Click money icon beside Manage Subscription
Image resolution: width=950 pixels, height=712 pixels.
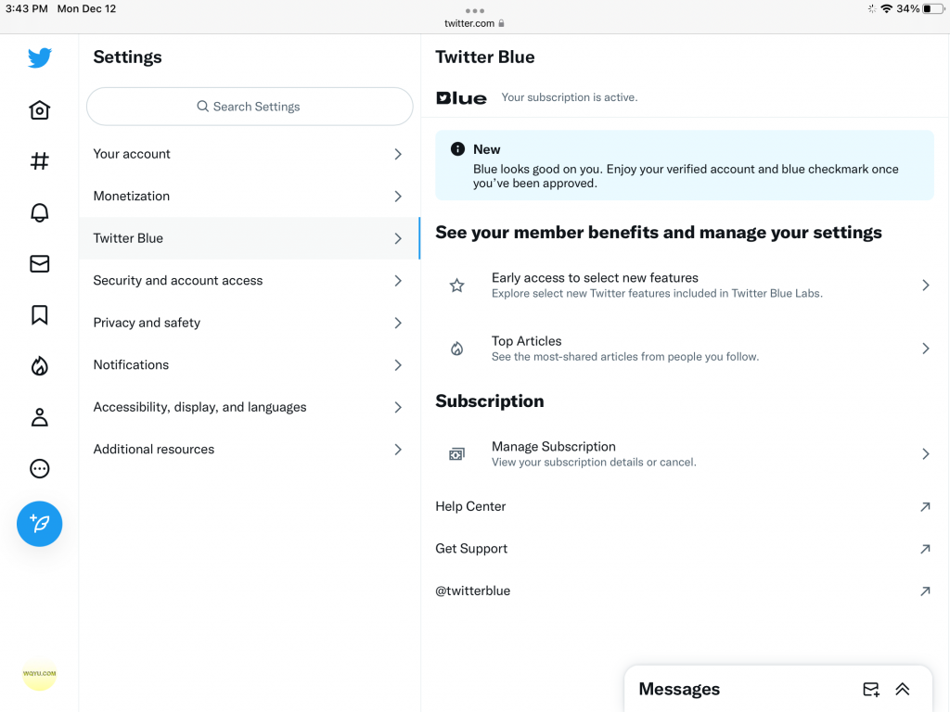[x=456, y=454]
